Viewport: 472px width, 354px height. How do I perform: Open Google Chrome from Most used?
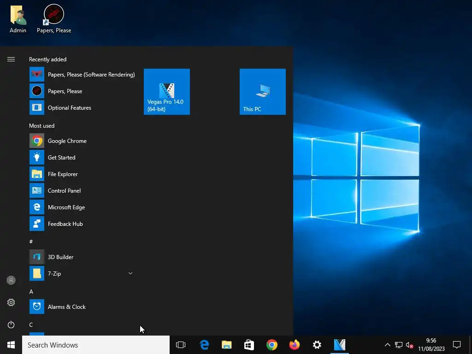coord(82,141)
